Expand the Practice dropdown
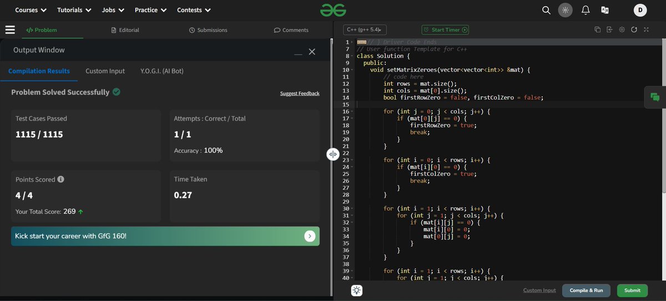666x301 pixels. [x=150, y=10]
